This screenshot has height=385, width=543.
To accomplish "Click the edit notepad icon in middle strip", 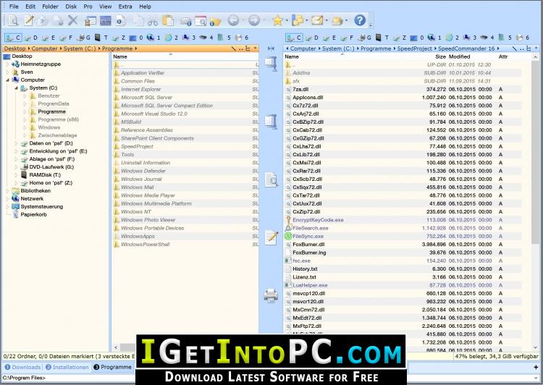I will 271,237.
